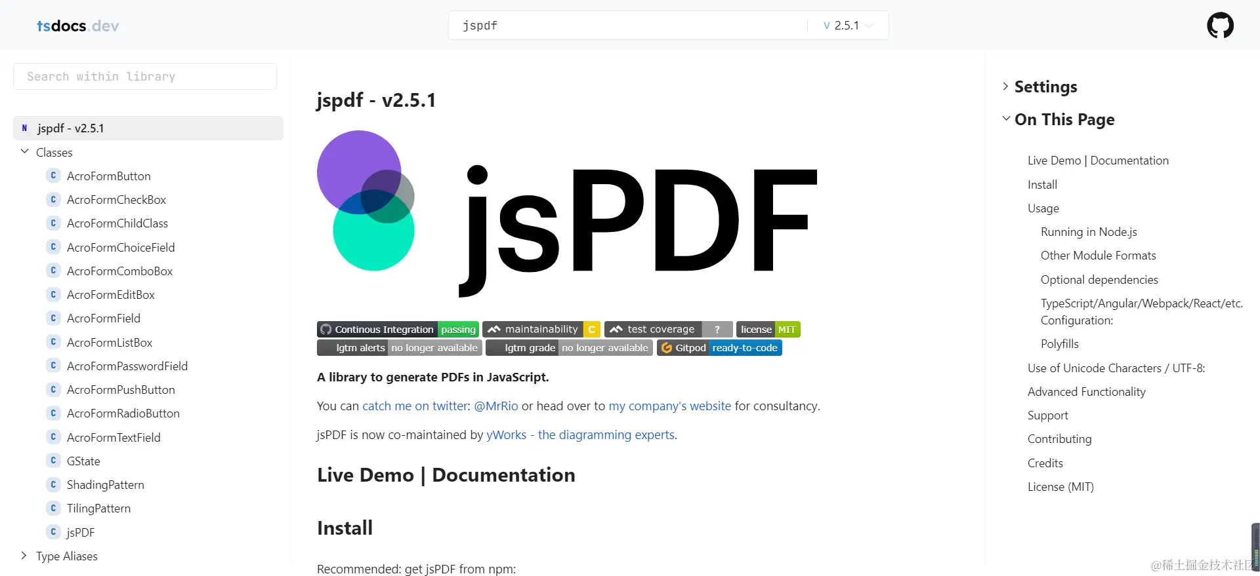The image size is (1260, 576).
Task: Click class icon beside AcroFormPushButton
Action: [x=54, y=390]
